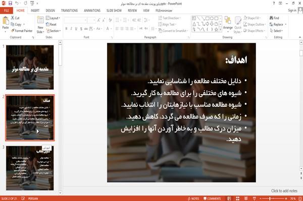This screenshot has height=201, width=303.
Task: Open PowerPoint Help question mark
Action: pos(274,3)
